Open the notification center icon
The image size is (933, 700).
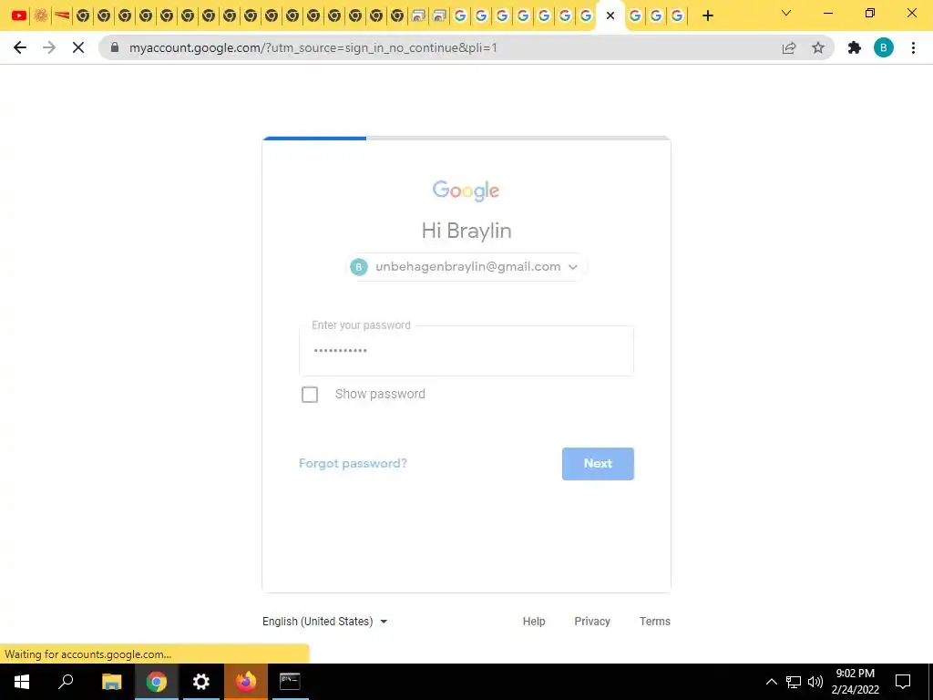tap(903, 682)
